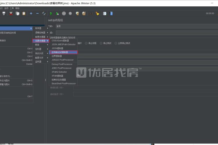Expand 测试片段 submenu

point(41,53)
